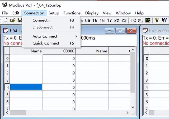Viewport: 169px width, 119px height.
Task: Select row header 2 in f_04 window
Action: point(7,73)
